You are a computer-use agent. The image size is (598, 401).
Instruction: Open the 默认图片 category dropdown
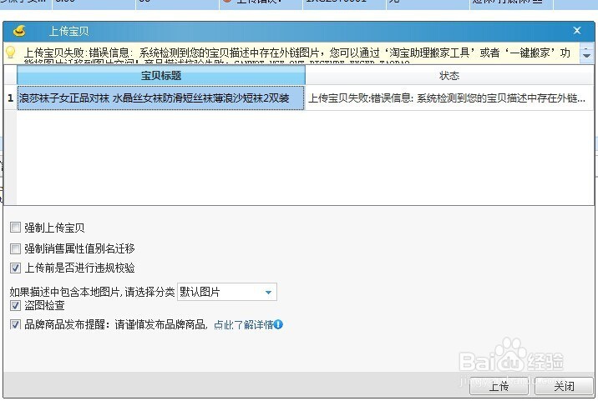click(227, 292)
